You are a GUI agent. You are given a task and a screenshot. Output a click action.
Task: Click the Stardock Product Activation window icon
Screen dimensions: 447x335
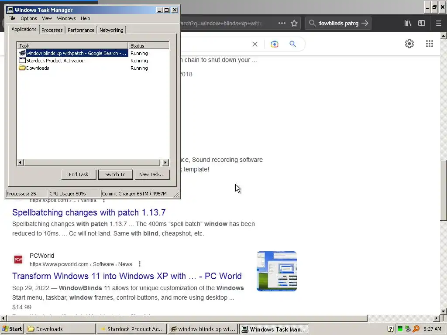(22, 60)
